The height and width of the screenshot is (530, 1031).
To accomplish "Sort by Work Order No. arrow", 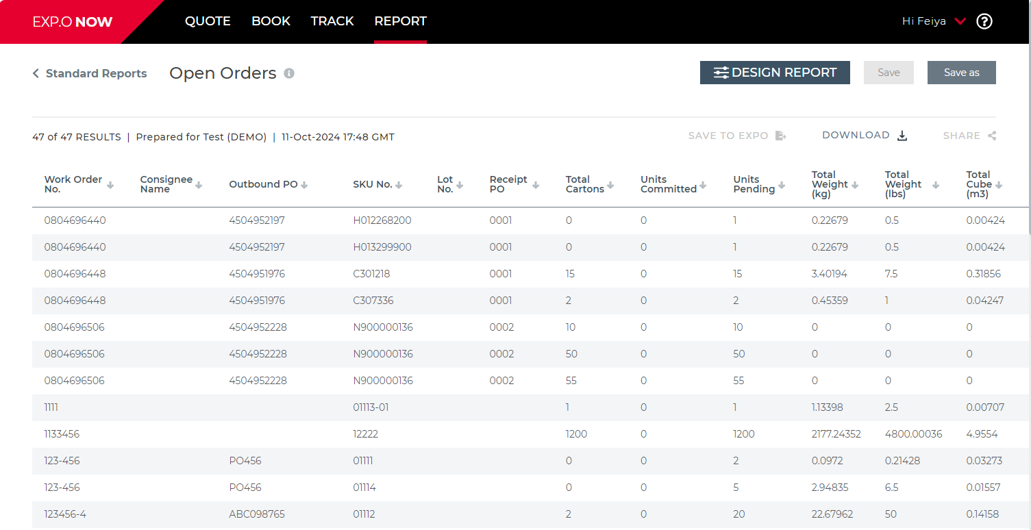I will [110, 186].
